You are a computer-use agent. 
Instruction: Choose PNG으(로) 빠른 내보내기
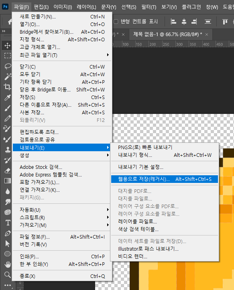[165, 147]
